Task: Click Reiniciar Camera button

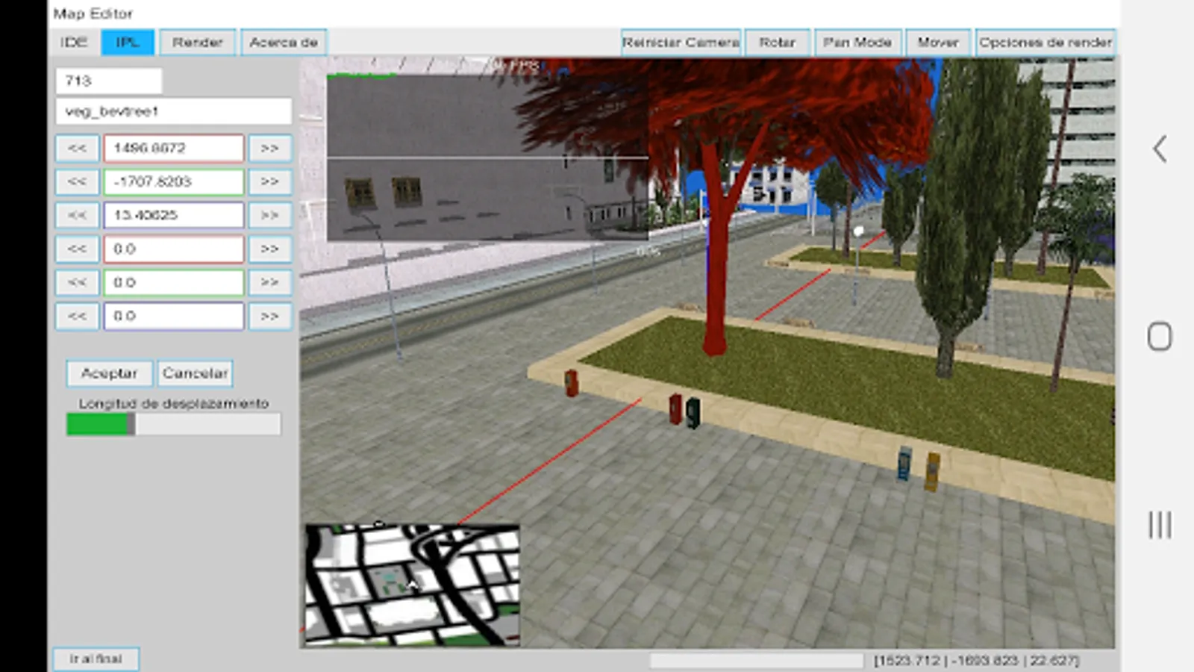Action: tap(681, 43)
